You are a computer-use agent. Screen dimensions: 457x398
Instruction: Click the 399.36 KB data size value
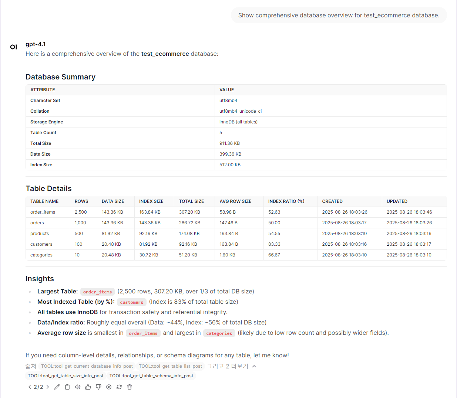click(230, 154)
